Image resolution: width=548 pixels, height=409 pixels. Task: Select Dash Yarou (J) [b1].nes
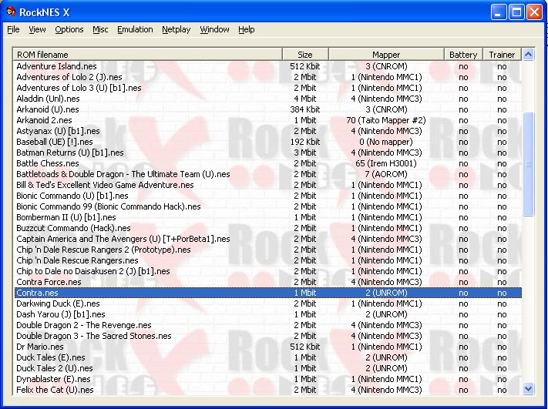(x=267, y=315)
